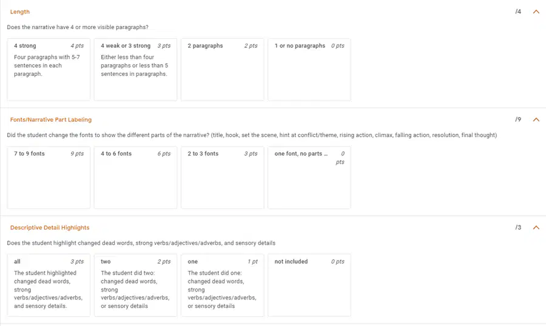Choose the '4 to 6 fonts' rating
Viewport: 546px width, 326px height.
coord(135,178)
